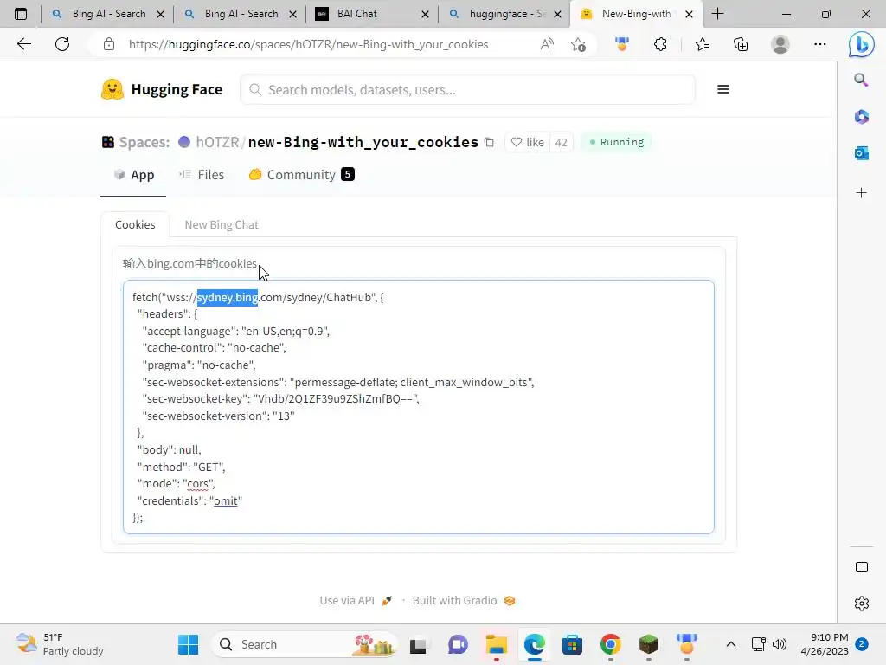Open Collections in Edge toolbar

pyautogui.click(x=741, y=44)
